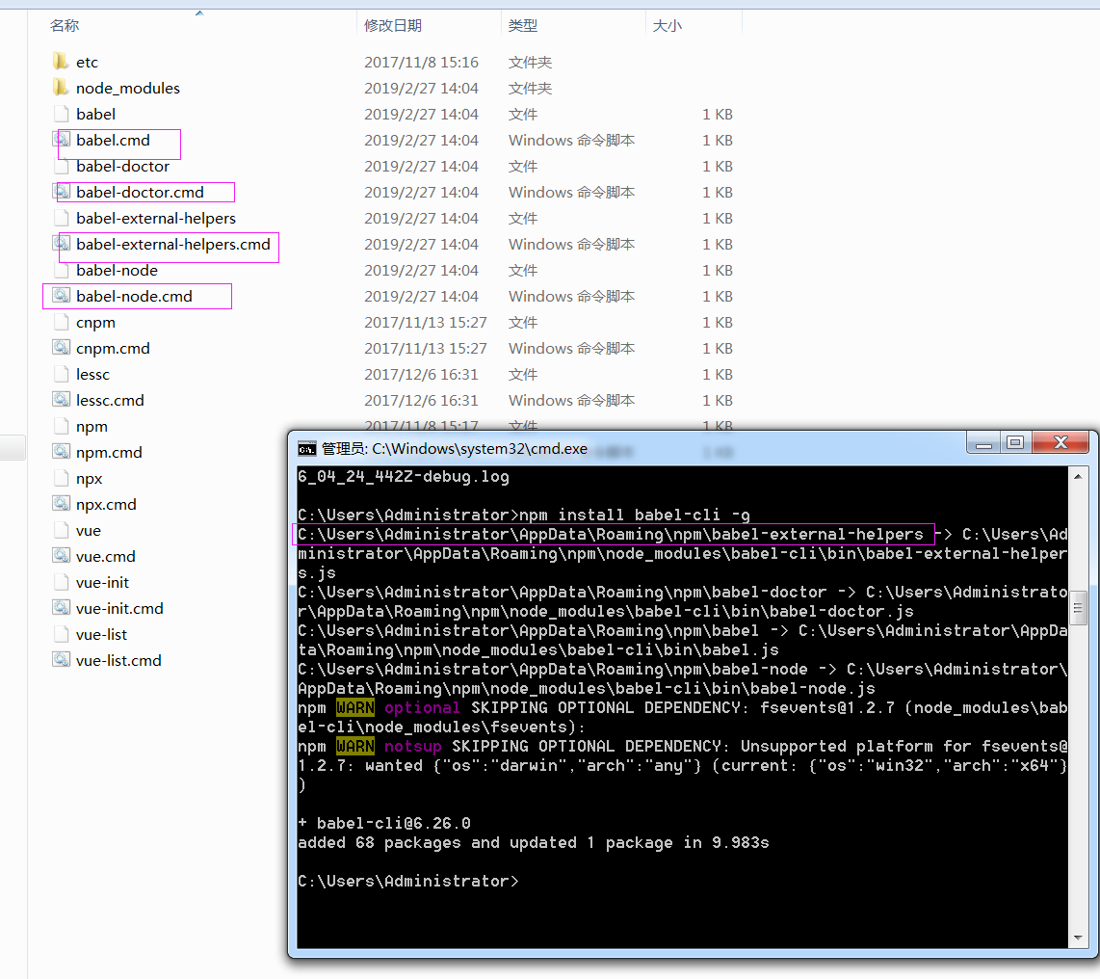Select the cnpm.cmd file name
The height and width of the screenshot is (979, 1100).
click(113, 349)
